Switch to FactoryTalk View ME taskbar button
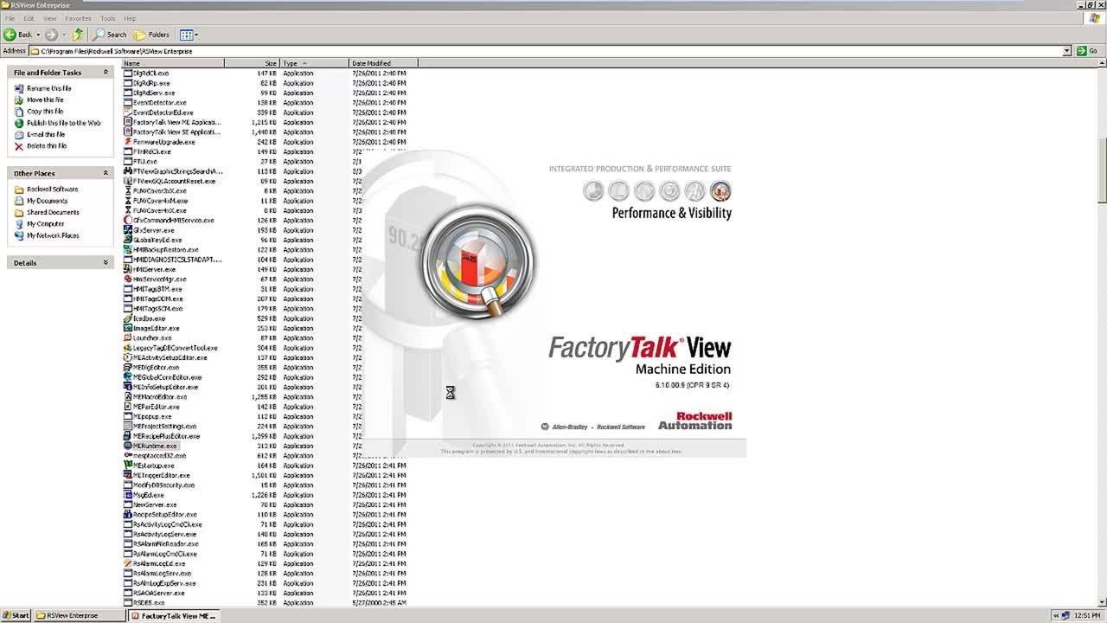 tap(174, 616)
